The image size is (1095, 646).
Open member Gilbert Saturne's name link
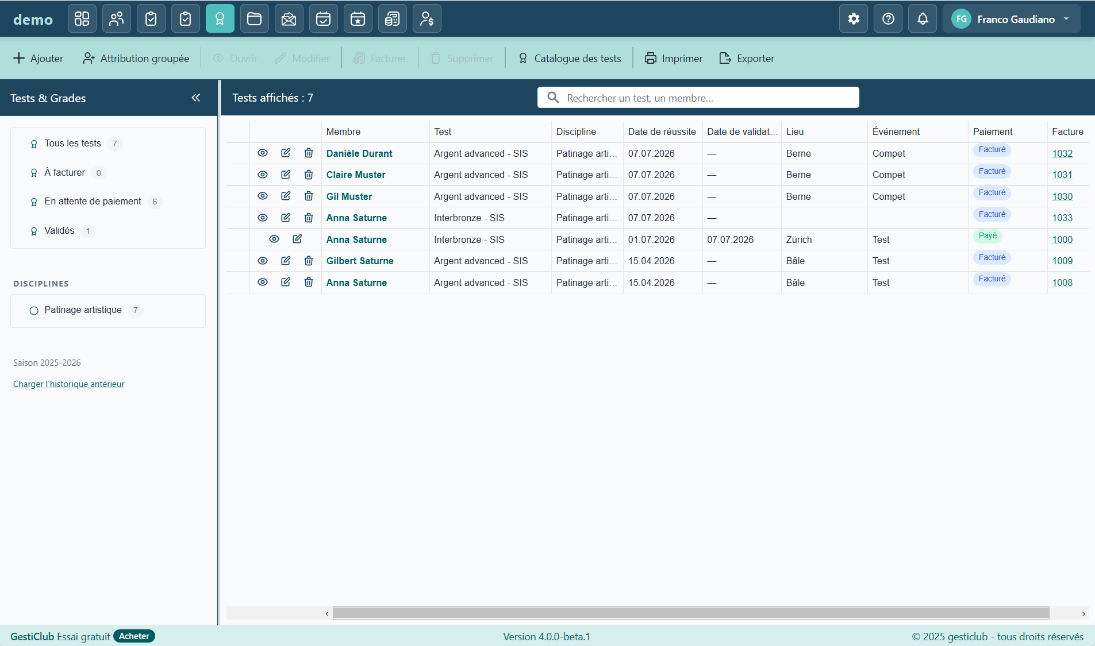pos(360,261)
